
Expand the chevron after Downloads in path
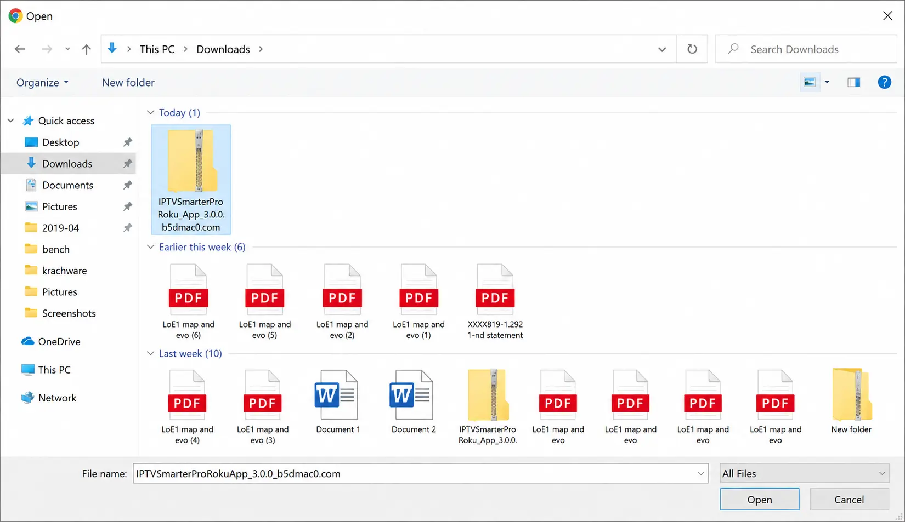(x=261, y=49)
